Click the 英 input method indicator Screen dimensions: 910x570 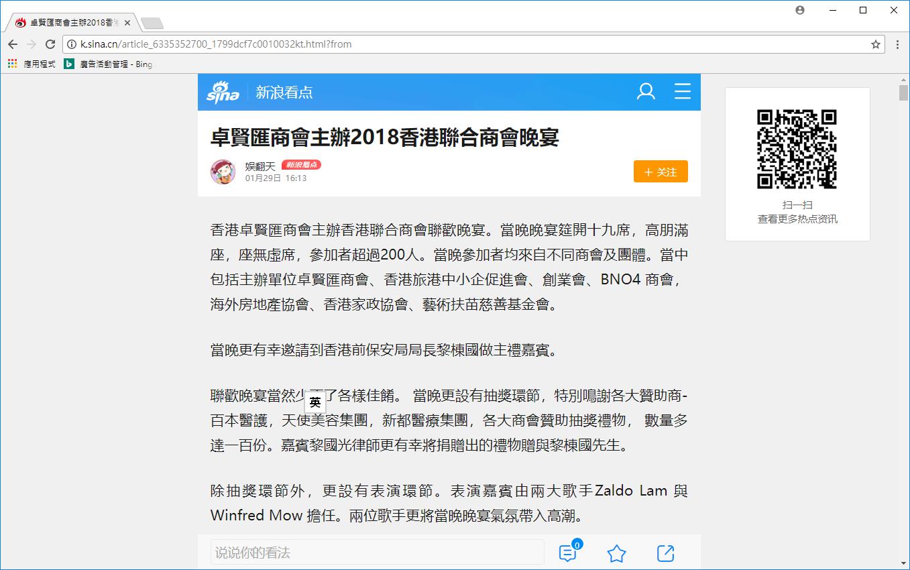point(315,403)
